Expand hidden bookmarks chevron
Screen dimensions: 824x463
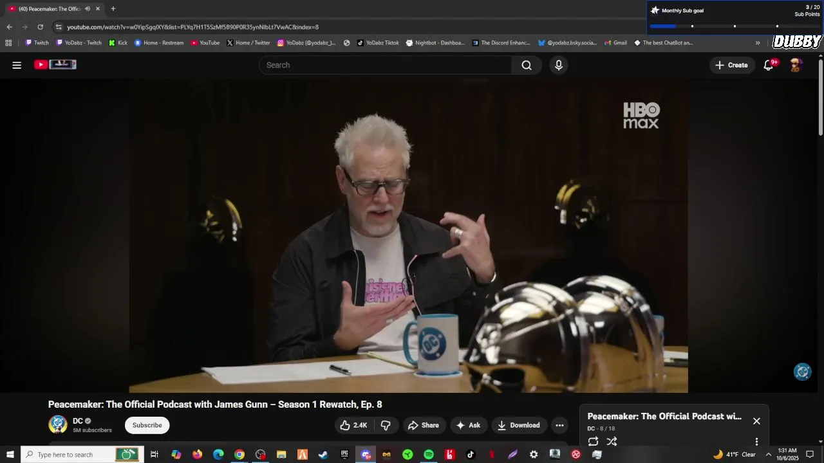tap(758, 43)
